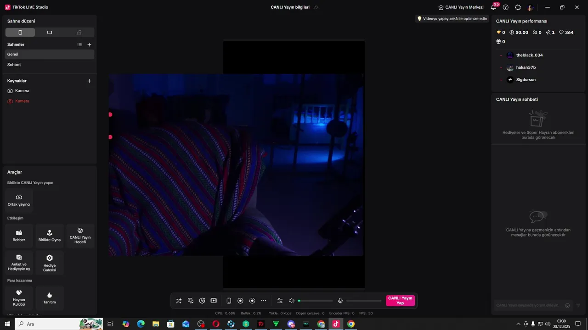Click the AI hexagon icon in toolbar
This screenshot has height=330, width=588.
tap(202, 301)
